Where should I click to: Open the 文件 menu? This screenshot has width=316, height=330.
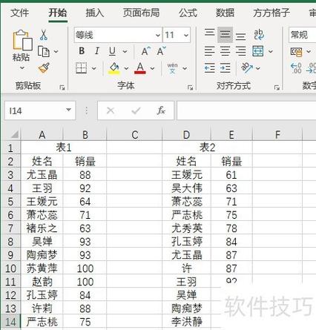pyautogui.click(x=19, y=13)
